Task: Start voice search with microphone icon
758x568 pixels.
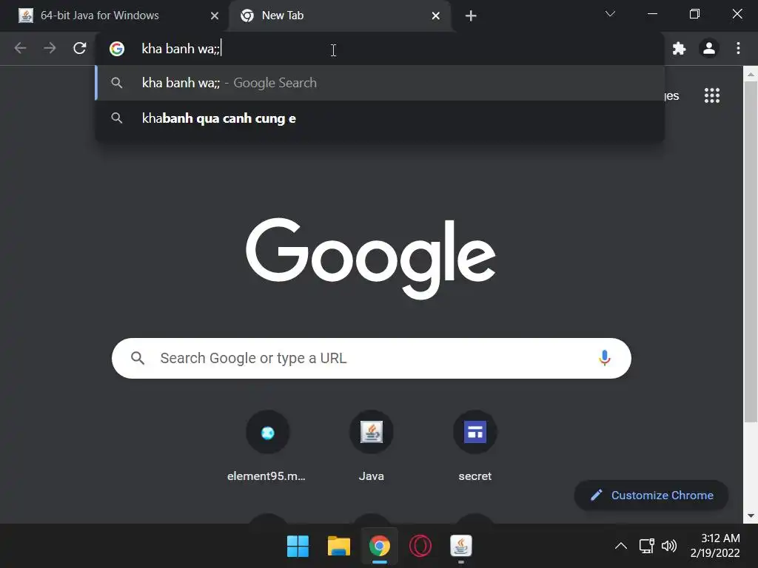Action: coord(604,358)
